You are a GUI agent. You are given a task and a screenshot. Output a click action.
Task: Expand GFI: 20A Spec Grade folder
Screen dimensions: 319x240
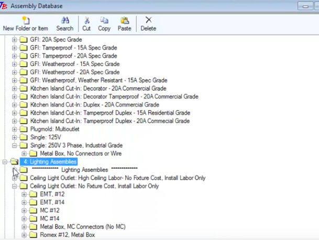[x=14, y=39]
